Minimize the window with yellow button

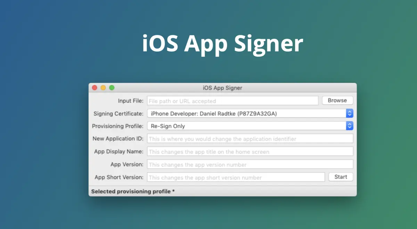point(103,88)
